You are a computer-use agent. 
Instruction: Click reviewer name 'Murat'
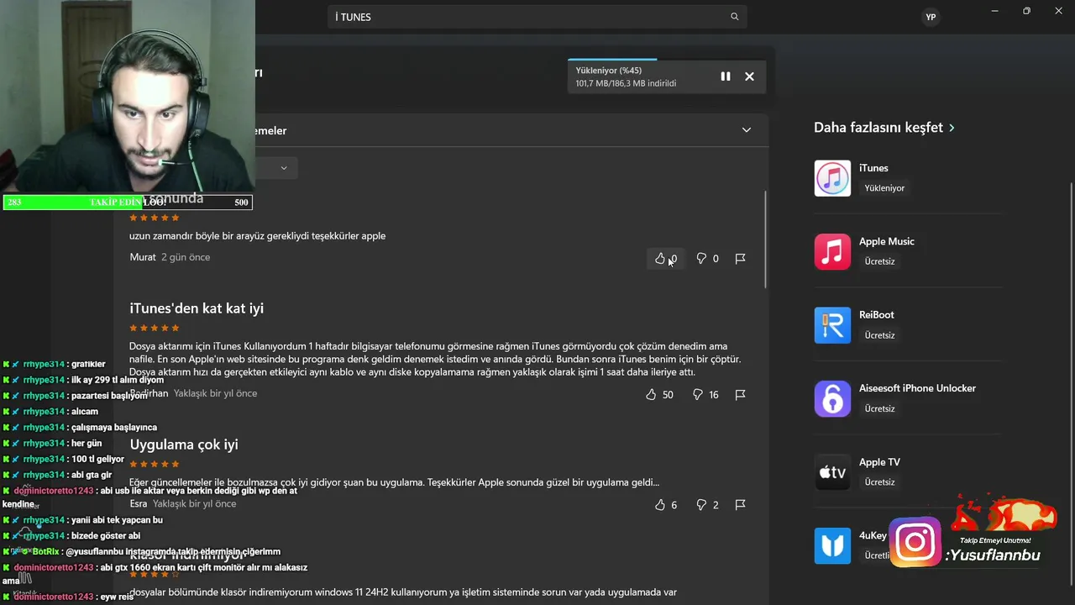(143, 257)
